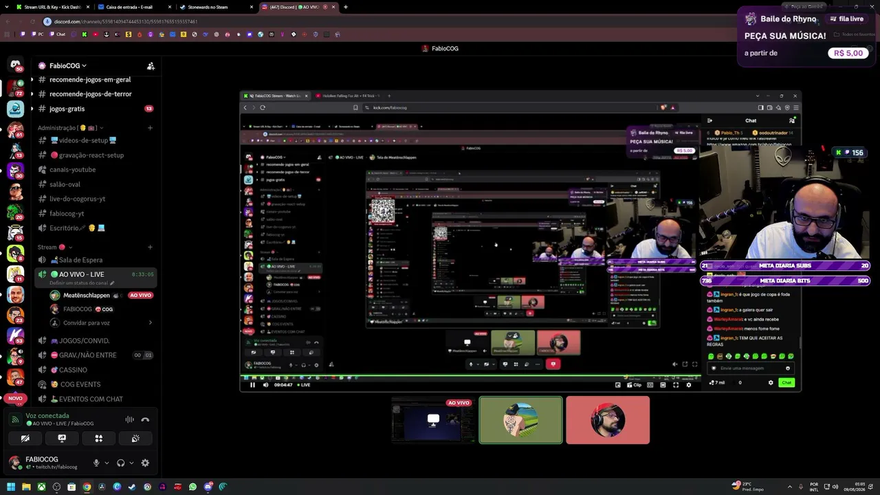
Task: Switch to Stream URL & Key Kick tab
Action: pos(52,7)
